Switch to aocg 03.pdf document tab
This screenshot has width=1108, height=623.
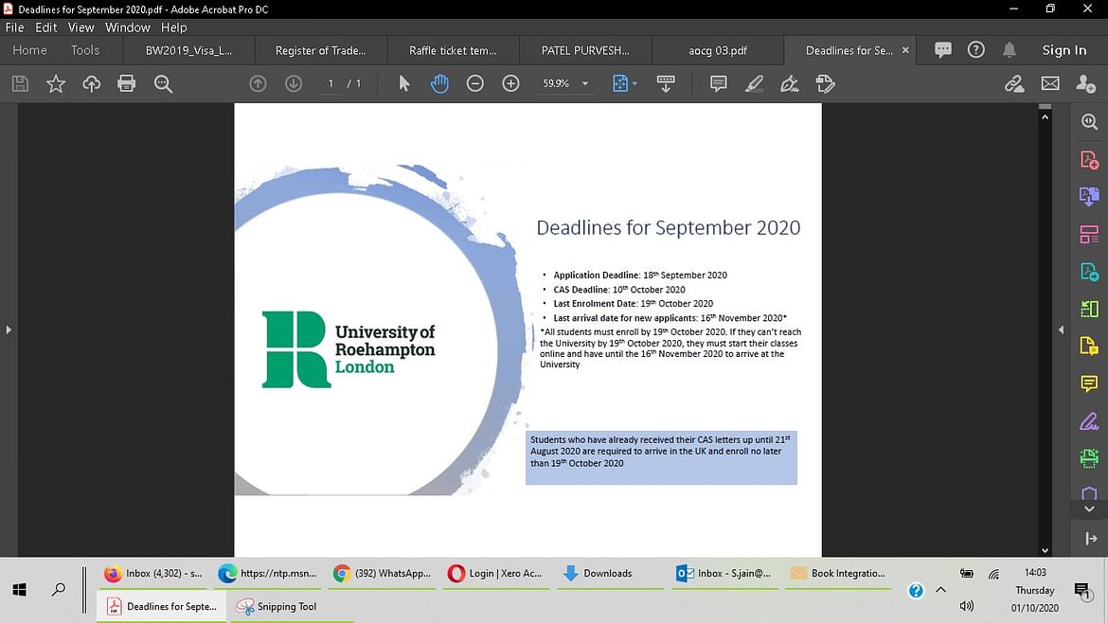(717, 50)
